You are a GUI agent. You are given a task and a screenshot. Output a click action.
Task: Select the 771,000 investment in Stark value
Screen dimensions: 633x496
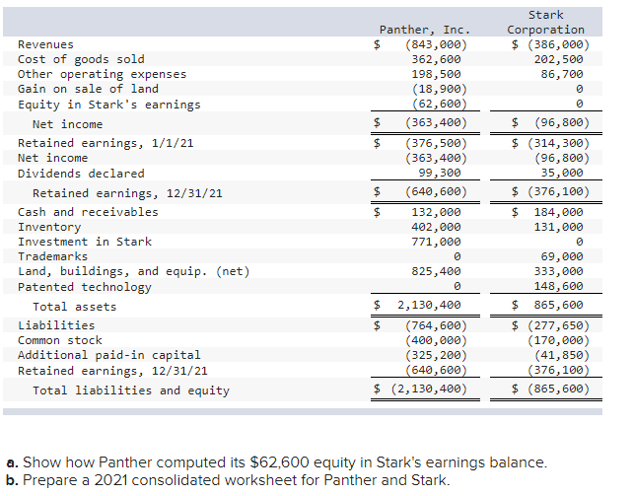pos(436,242)
